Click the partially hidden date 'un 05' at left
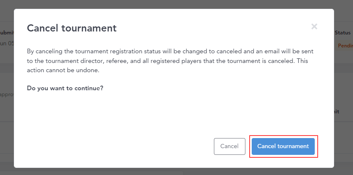This screenshot has width=353, height=175. [7, 43]
